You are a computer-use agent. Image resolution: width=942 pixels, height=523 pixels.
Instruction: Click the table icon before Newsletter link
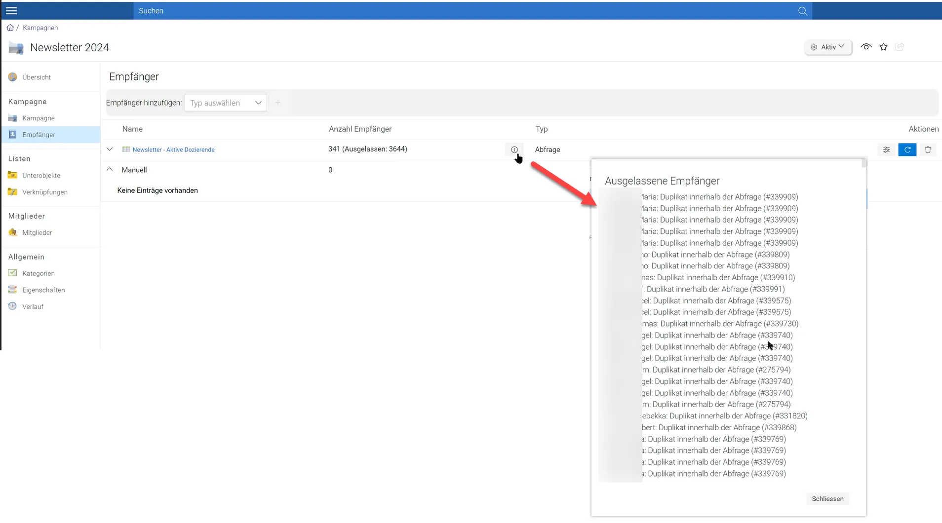[x=126, y=149]
